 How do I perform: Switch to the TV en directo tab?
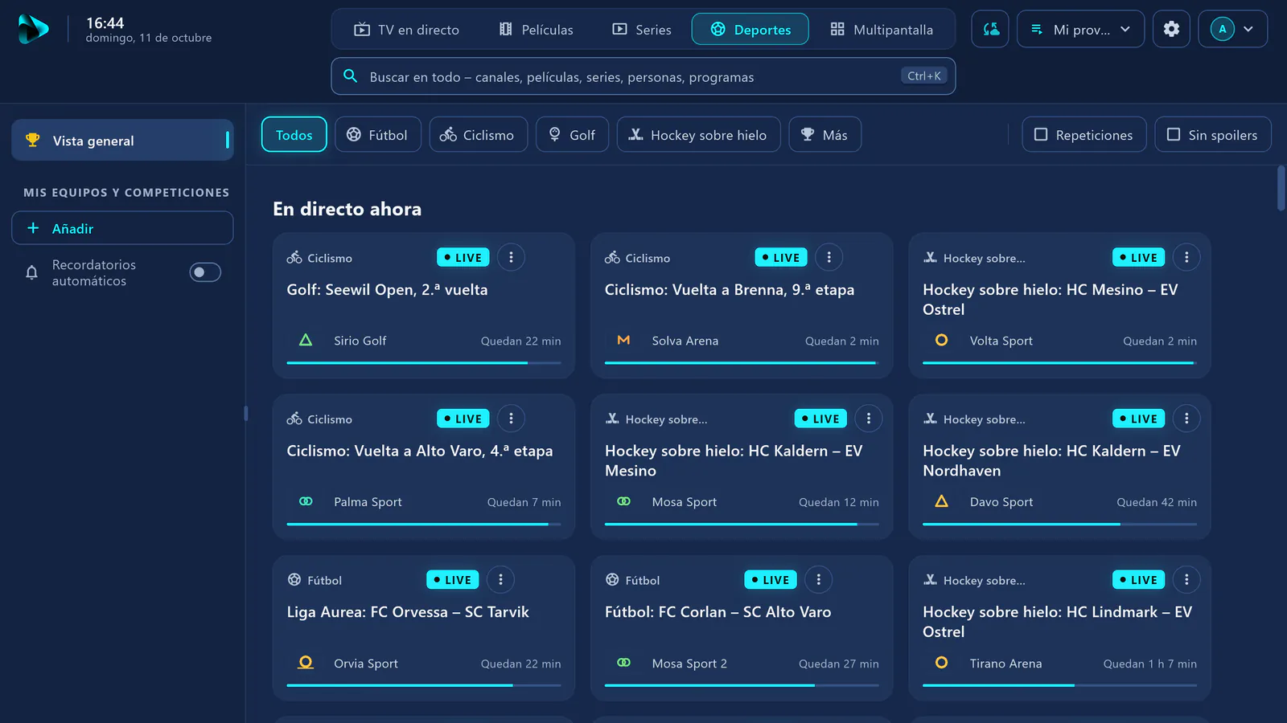coord(407,30)
